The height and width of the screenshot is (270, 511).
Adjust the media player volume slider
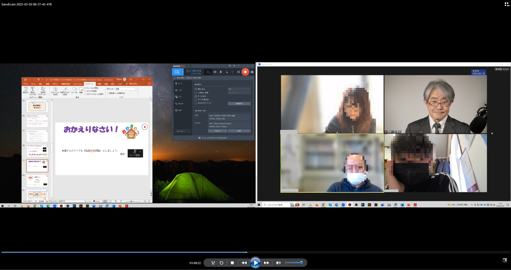pos(294,263)
